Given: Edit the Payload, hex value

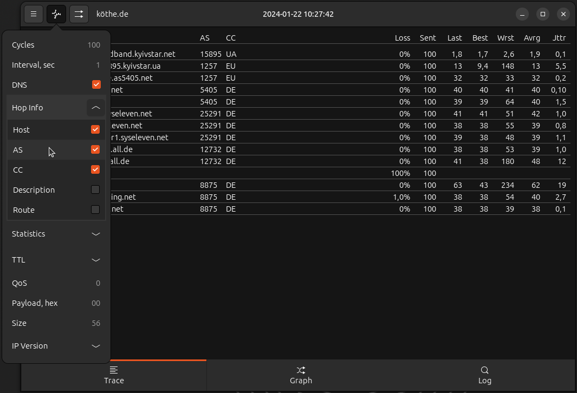Looking at the screenshot, I should pos(95,303).
